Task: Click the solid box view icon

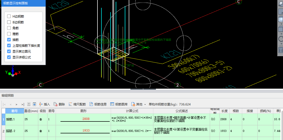Action: coord(281,29)
